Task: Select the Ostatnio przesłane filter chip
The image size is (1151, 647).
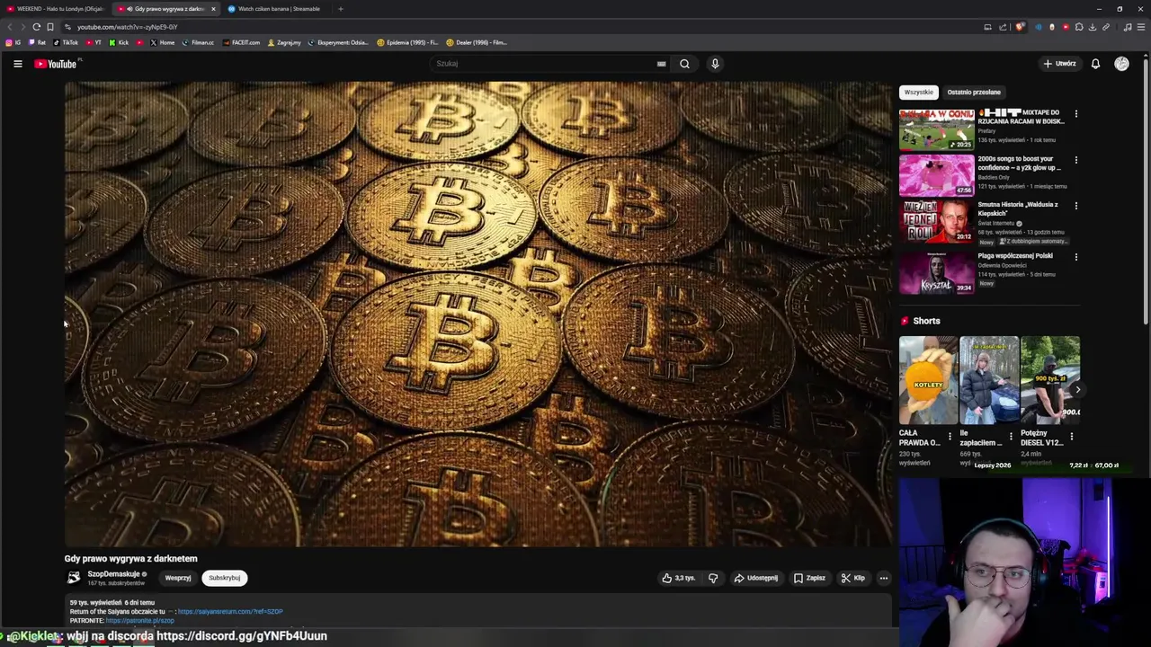Action: click(974, 92)
